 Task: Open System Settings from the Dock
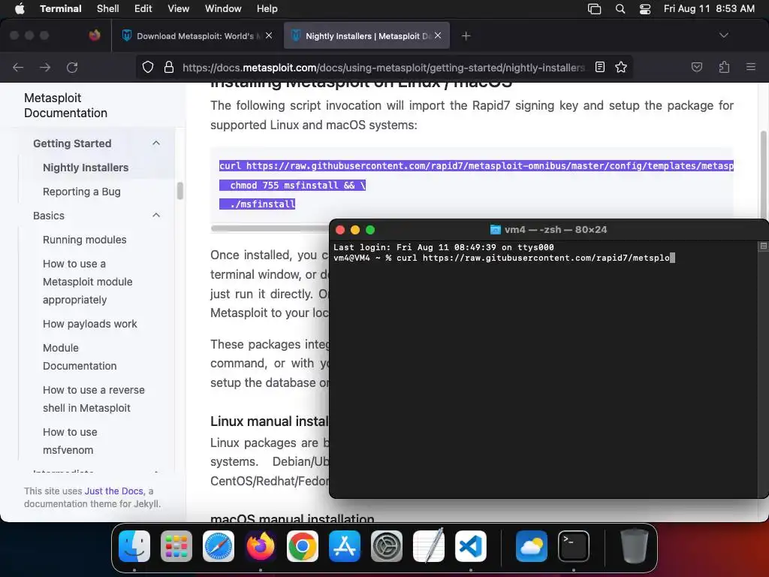tap(387, 546)
